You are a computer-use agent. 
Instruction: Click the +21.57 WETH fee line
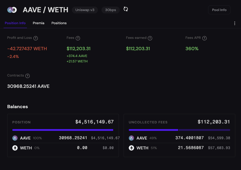77,61
